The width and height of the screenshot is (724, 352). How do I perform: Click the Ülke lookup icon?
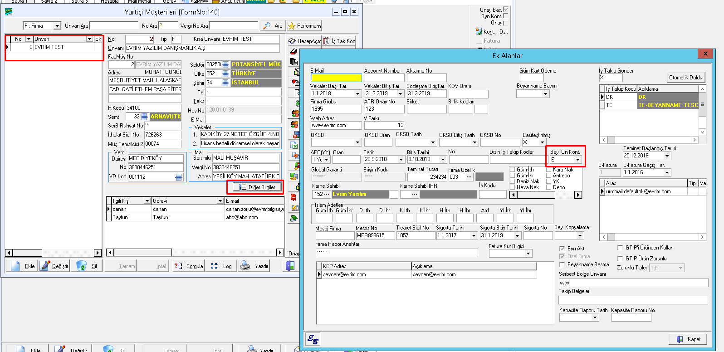(x=225, y=73)
